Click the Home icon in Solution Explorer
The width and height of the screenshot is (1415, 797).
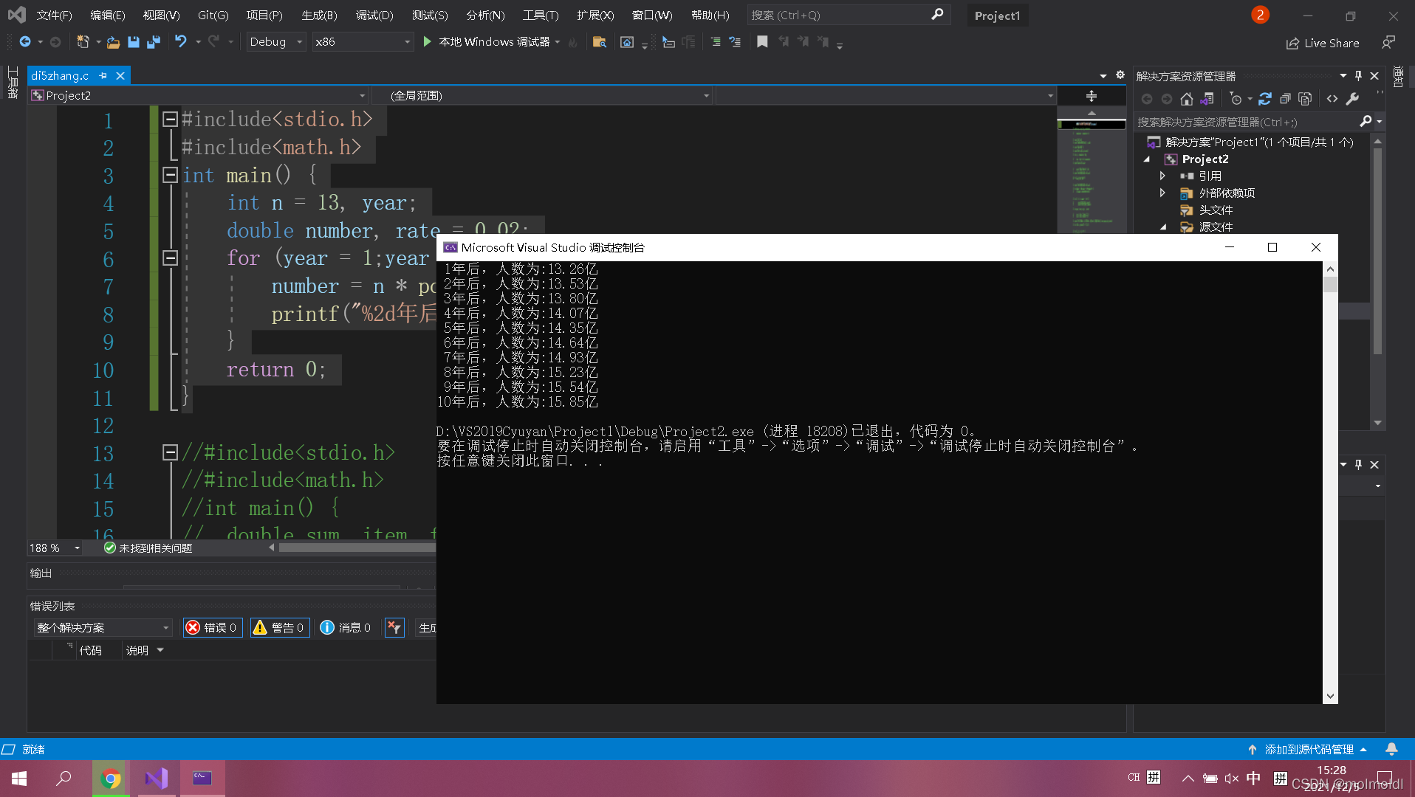(1187, 99)
